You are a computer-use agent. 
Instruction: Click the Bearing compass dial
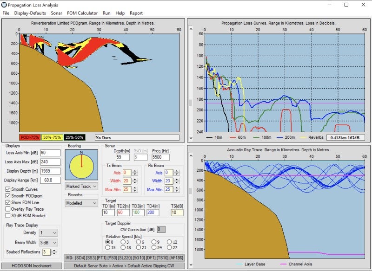pos(81,165)
